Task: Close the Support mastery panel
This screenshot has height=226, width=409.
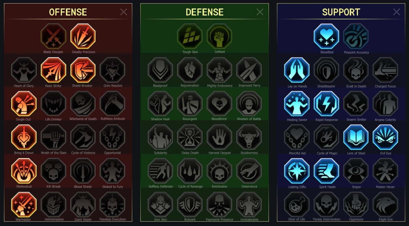Action: click(397, 12)
